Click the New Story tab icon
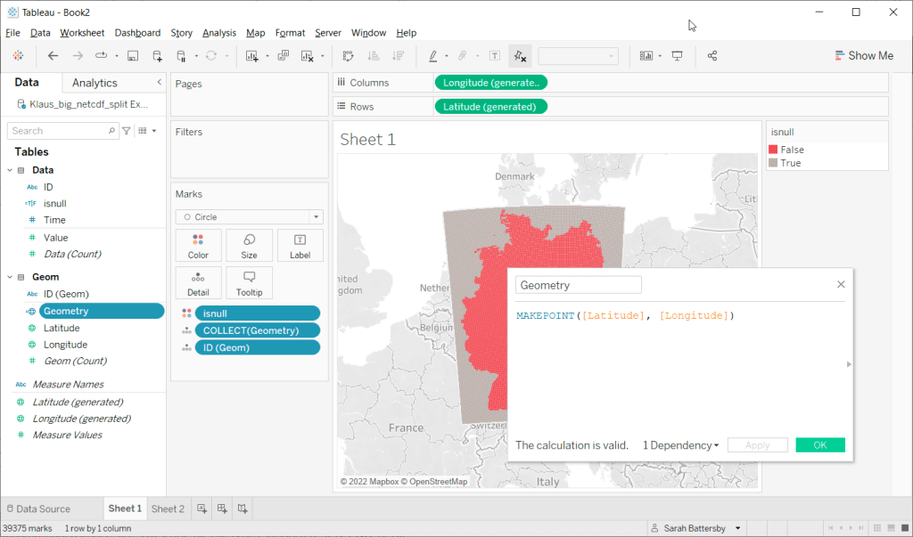 point(243,509)
